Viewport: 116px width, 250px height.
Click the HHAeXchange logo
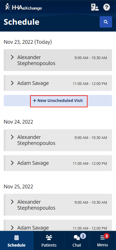[x=23, y=7]
